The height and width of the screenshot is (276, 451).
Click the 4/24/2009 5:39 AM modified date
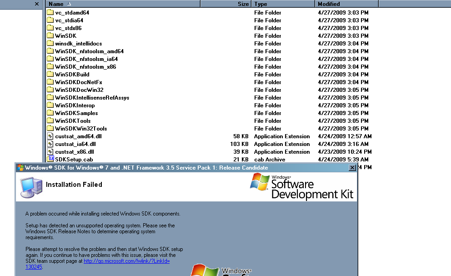pos(343,160)
